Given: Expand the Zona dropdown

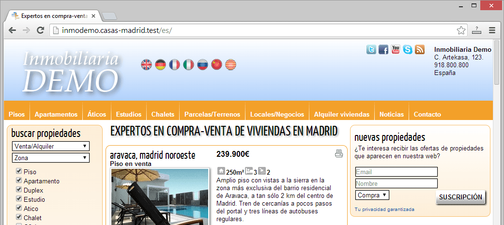Looking at the screenshot, I should click(x=50, y=158).
